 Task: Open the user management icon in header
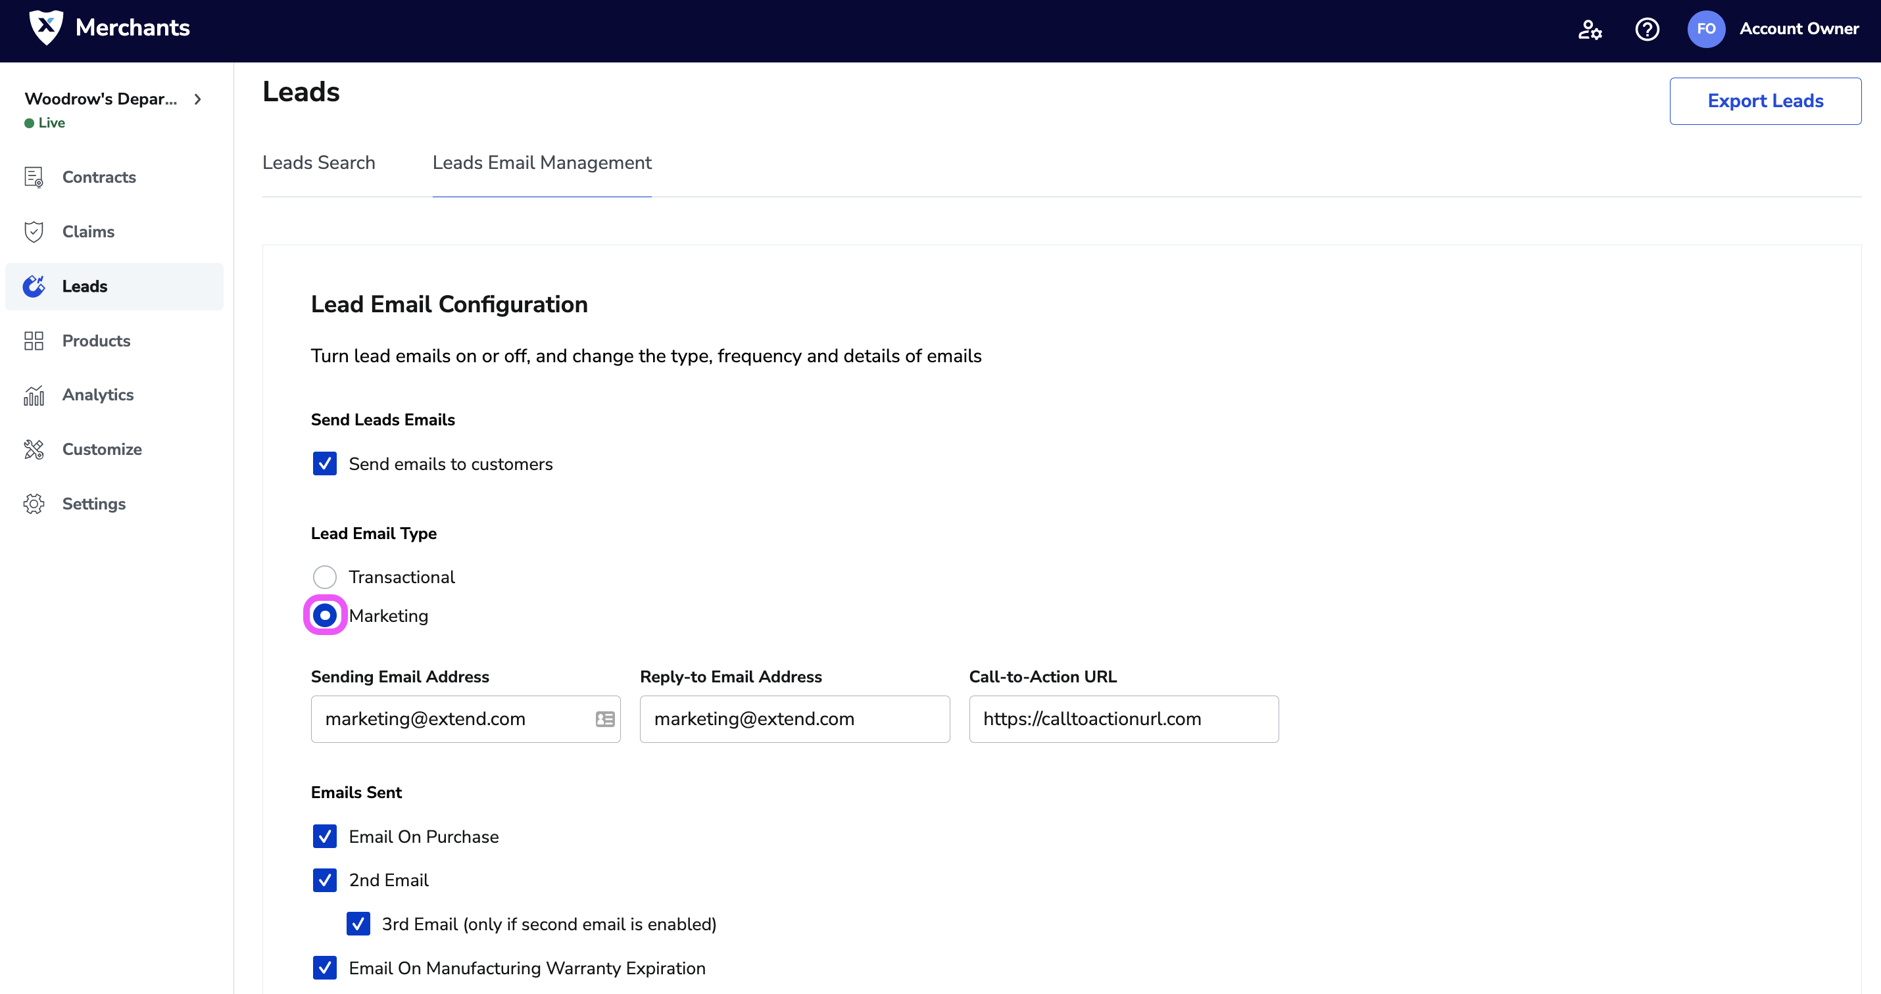1590,29
